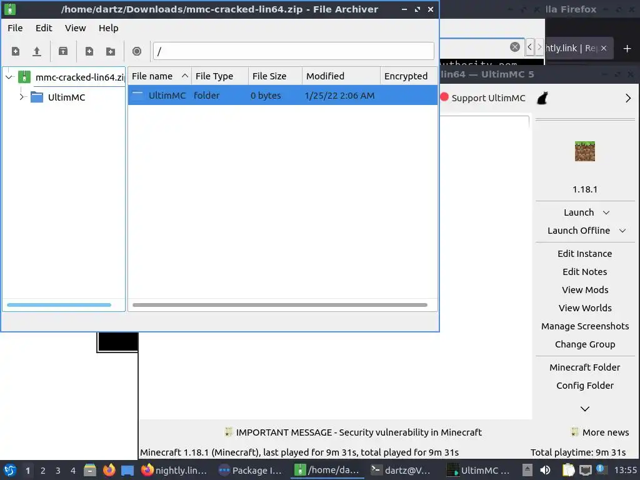640x480 pixels.
Task: Click the Stop circular toolbar icon
Action: coord(137,51)
